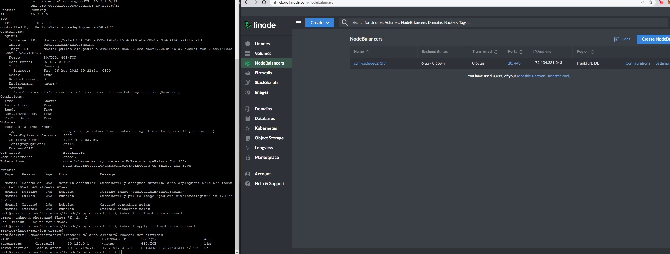Click 'Frankfurt, DE' region cell
Image resolution: width=670 pixels, height=254 pixels.
coord(588,63)
